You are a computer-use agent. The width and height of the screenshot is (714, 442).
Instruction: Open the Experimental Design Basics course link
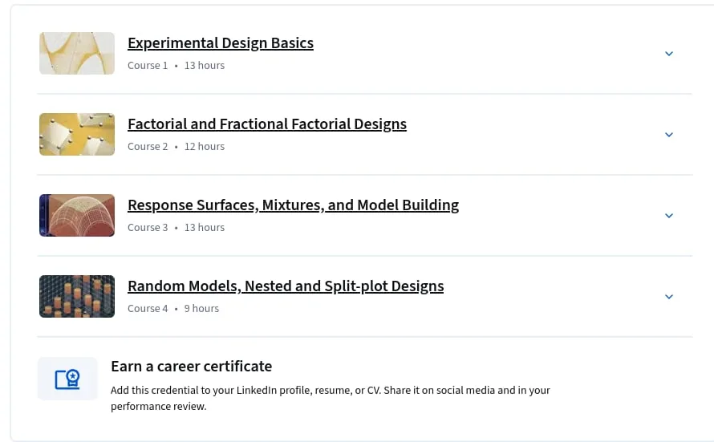pos(221,43)
